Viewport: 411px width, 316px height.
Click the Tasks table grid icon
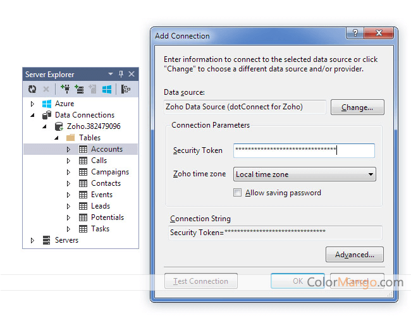click(x=83, y=229)
